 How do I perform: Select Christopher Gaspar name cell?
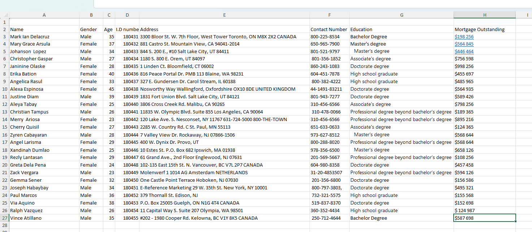pos(44,59)
